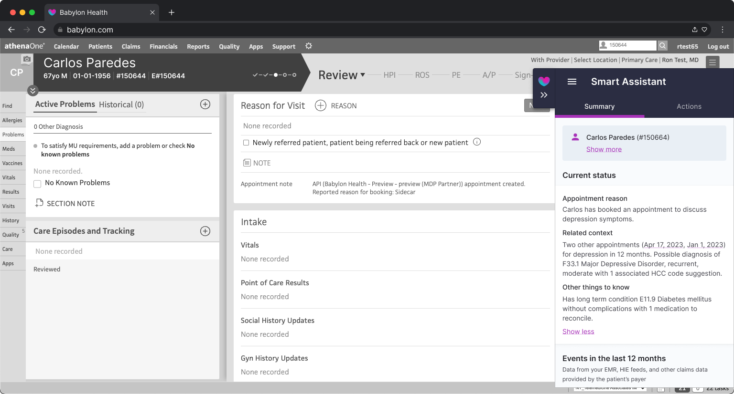The width and height of the screenshot is (734, 394).
Task: Click the Babylon heart logo in sidebar
Action: tap(544, 81)
